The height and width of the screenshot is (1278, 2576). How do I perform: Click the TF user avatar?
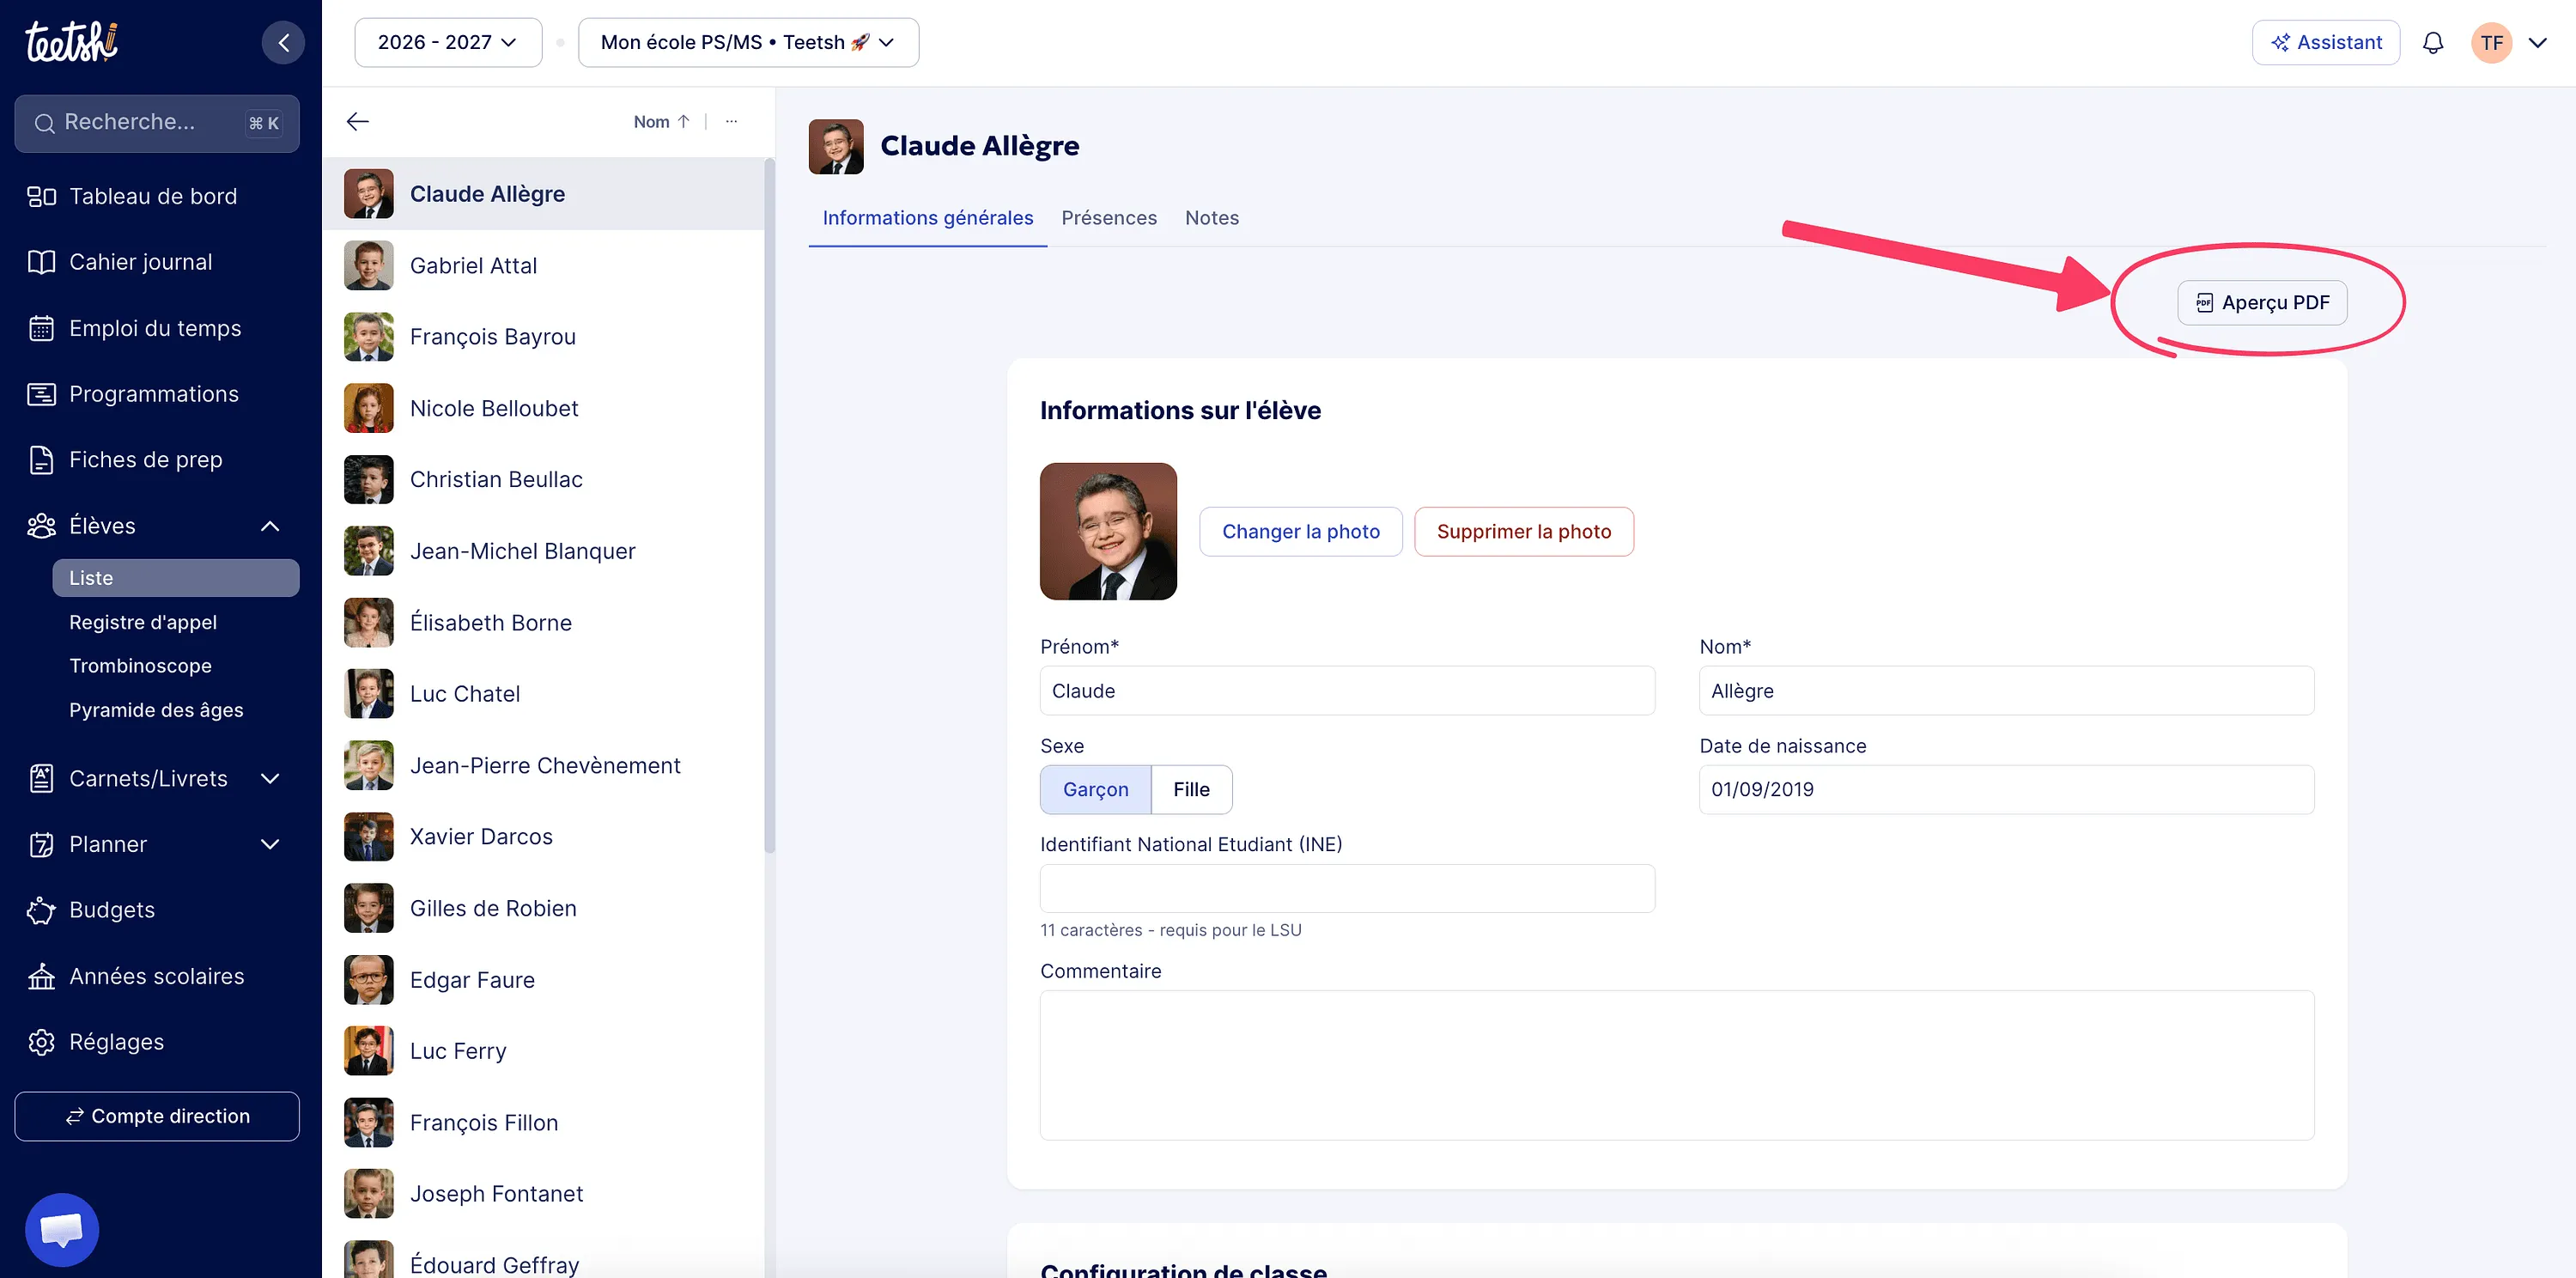2491,42
